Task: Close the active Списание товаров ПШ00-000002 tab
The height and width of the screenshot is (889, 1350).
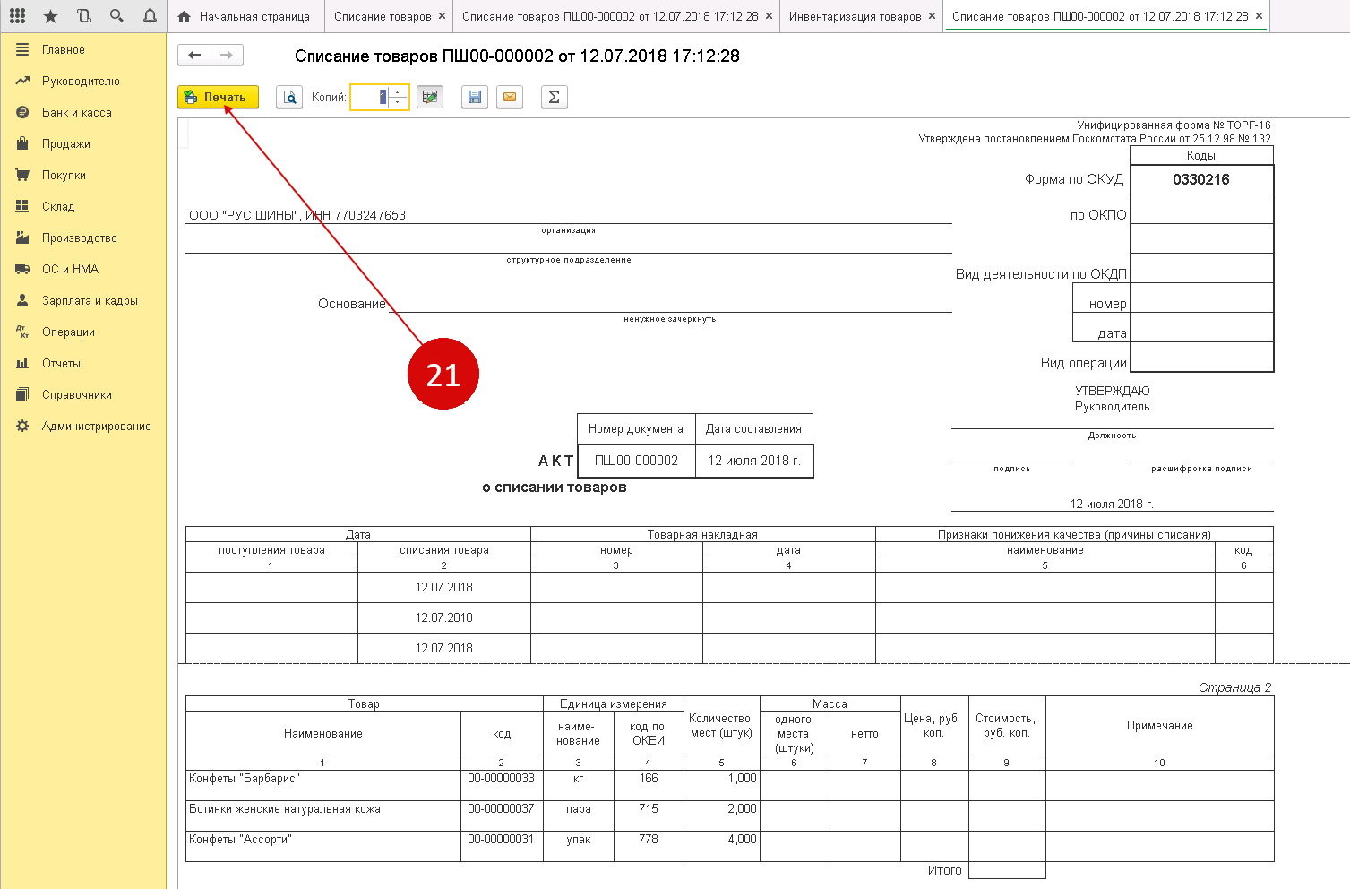Action: tap(1259, 16)
